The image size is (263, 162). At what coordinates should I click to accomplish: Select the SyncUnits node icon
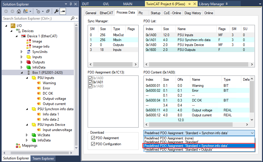tap(29, 52)
